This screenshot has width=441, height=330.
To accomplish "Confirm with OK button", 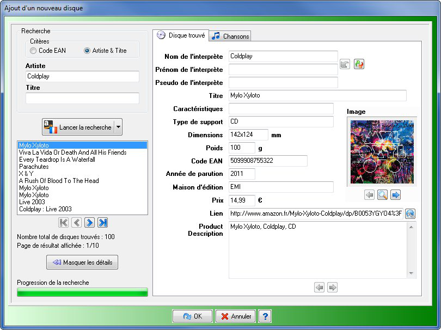I will point(192,316).
